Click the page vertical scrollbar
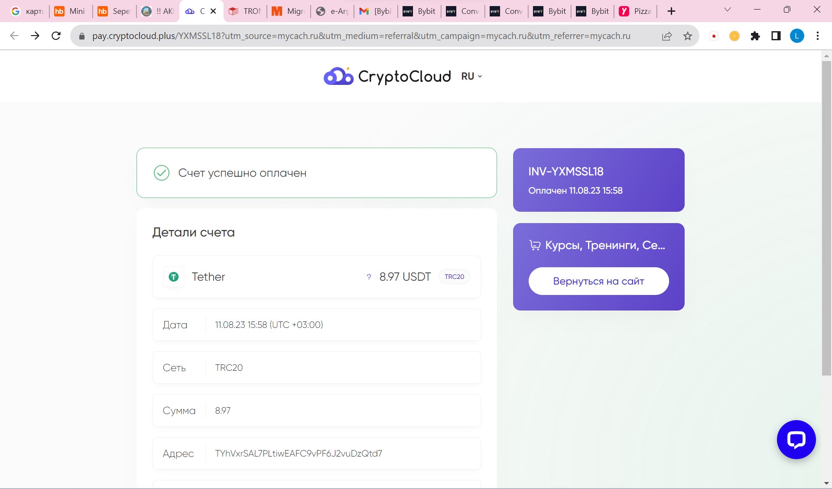Image resolution: width=832 pixels, height=489 pixels. click(x=826, y=218)
